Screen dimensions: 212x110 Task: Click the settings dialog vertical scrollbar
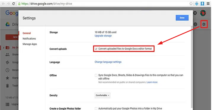[x=192, y=67]
